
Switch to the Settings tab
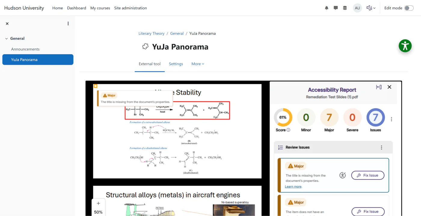(176, 64)
